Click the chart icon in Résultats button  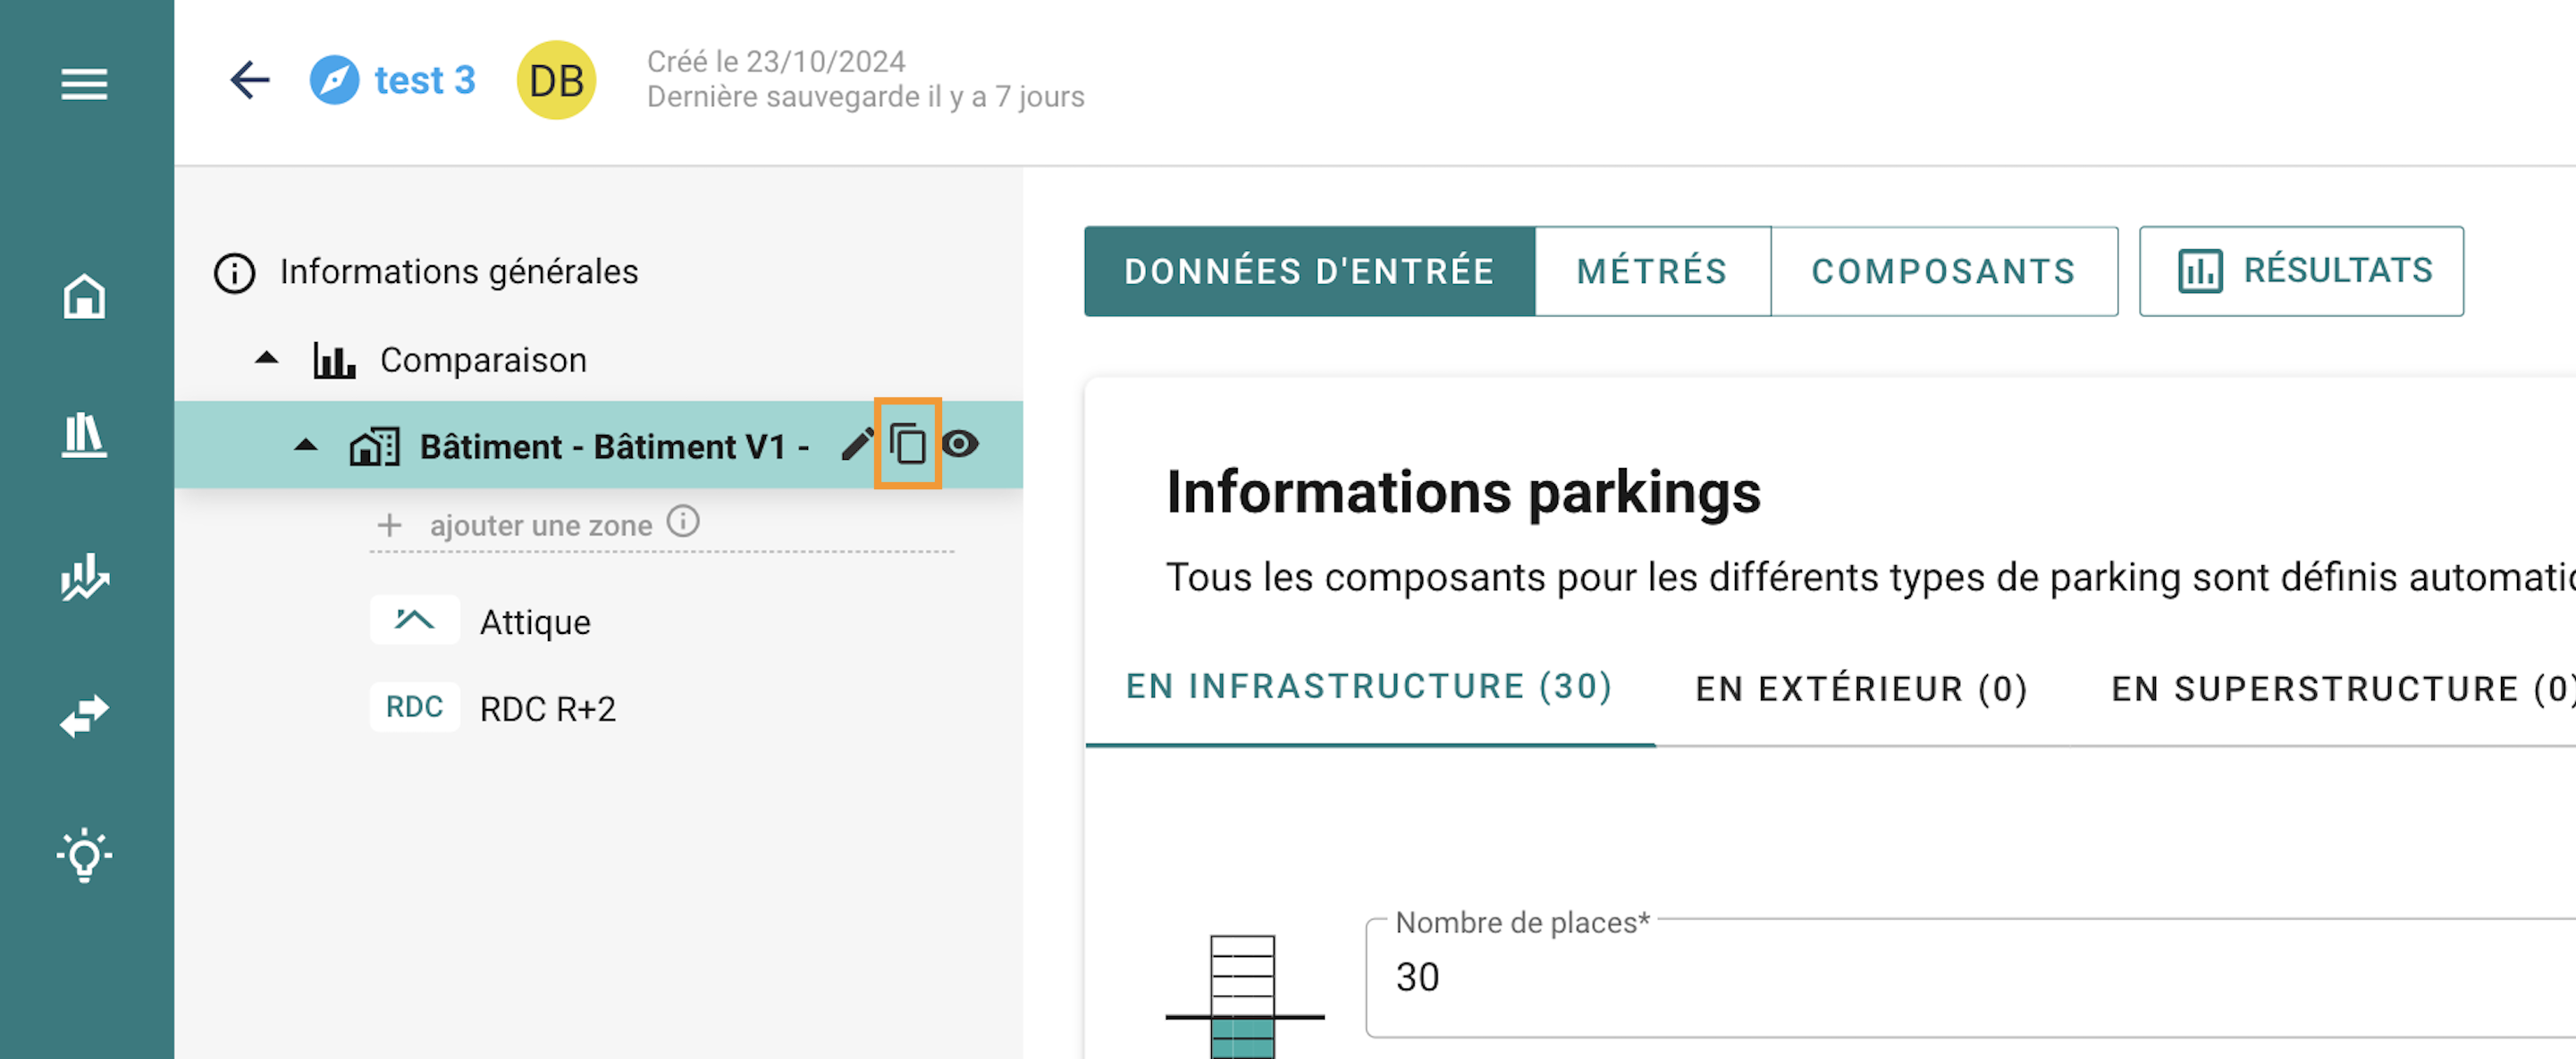point(2200,271)
